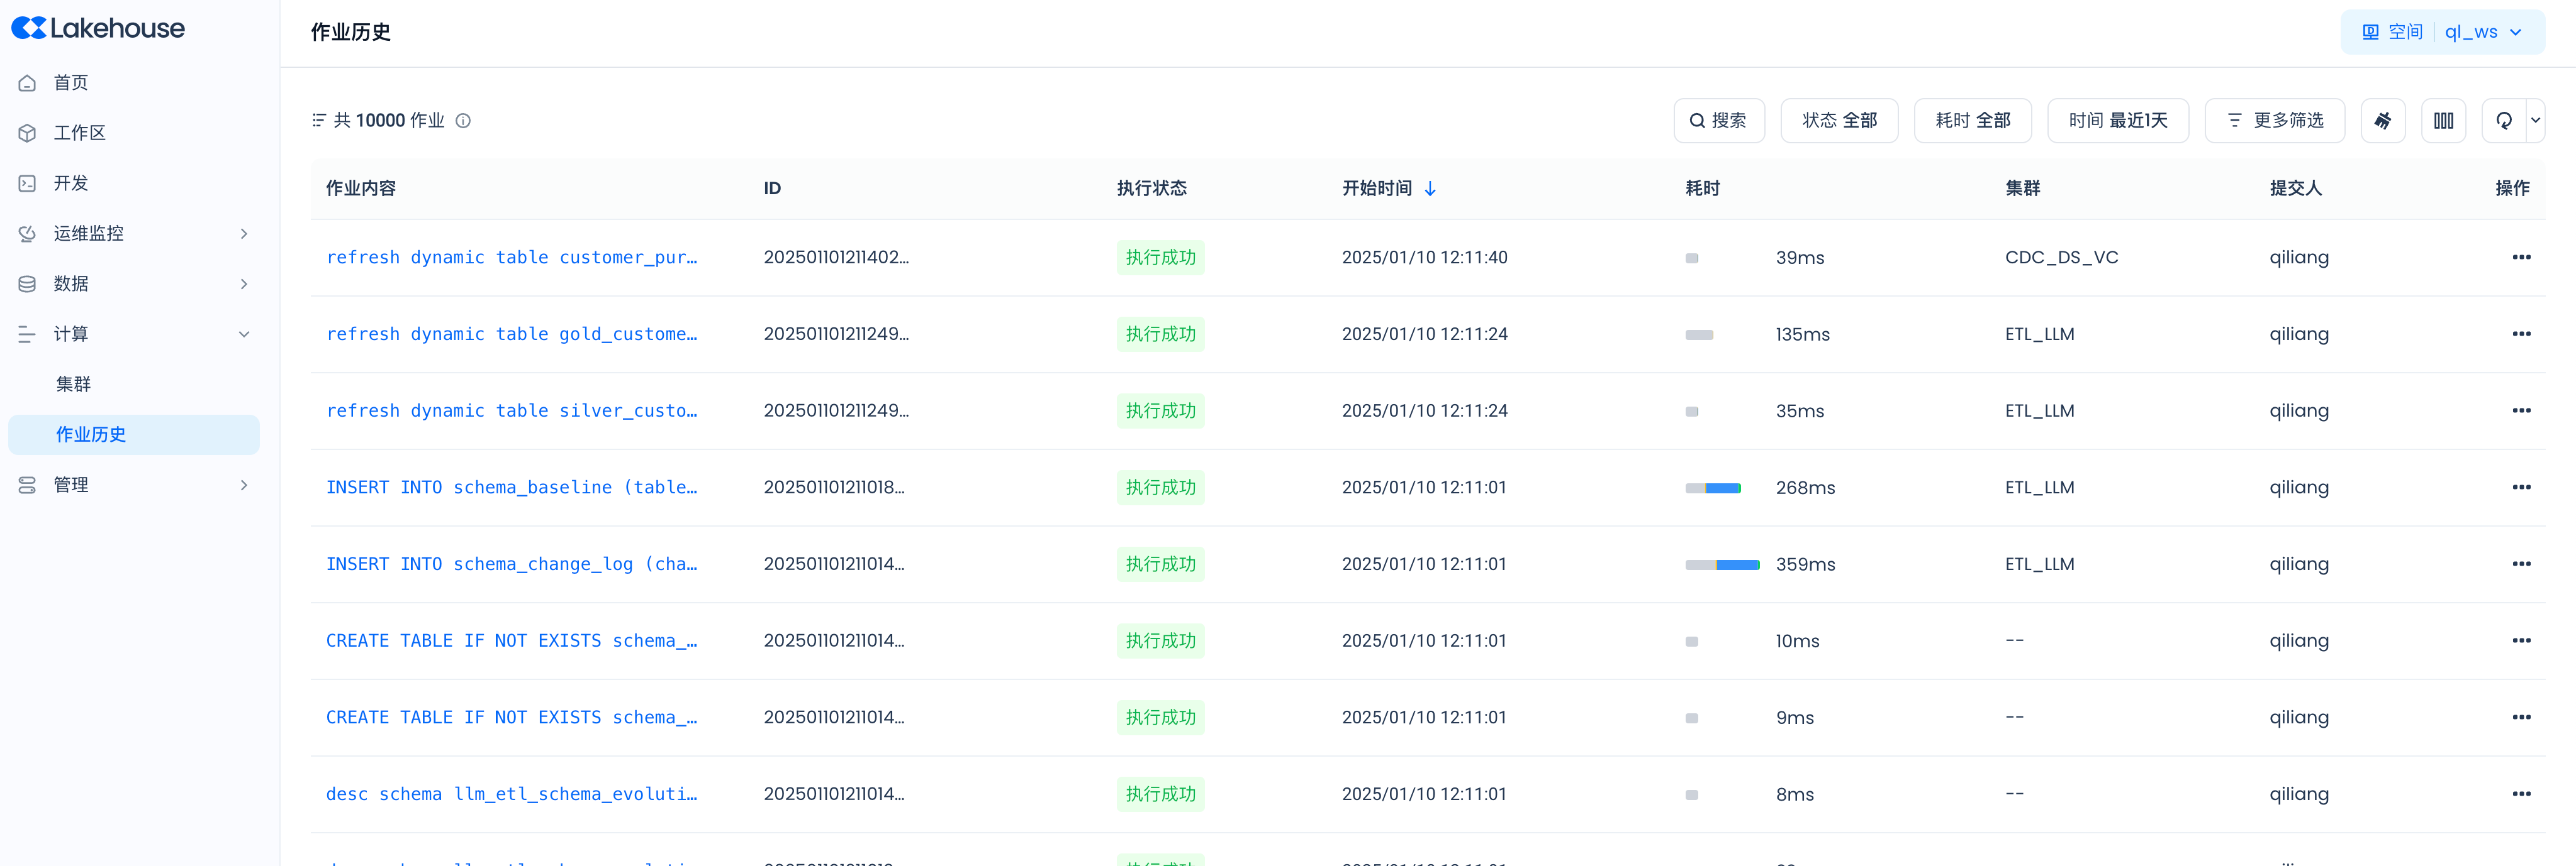Screen dimensions: 2576x866
Task: Go to 集群 in the sidebar
Action: [x=74, y=385]
